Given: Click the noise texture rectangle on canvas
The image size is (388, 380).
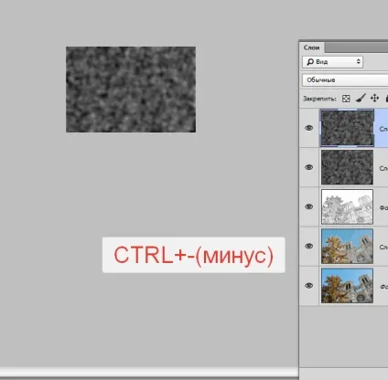Looking at the screenshot, I should [x=131, y=90].
